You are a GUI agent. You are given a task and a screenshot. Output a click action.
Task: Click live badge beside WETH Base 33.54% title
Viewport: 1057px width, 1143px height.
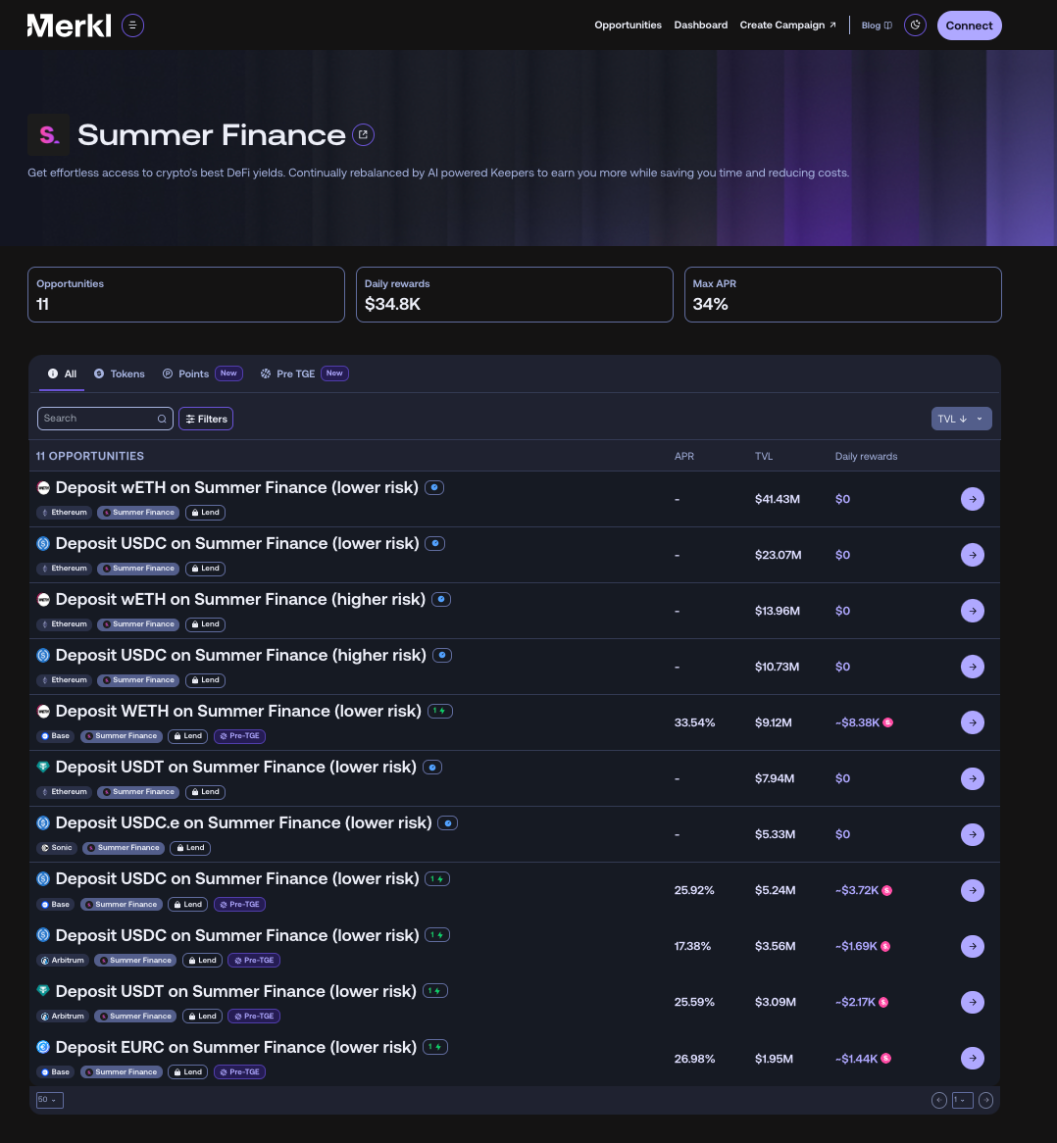[439, 711]
